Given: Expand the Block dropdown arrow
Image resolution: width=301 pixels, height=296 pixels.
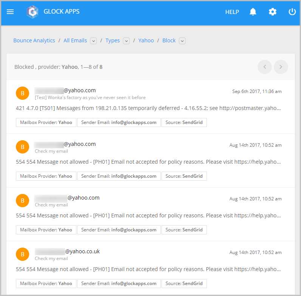Looking at the screenshot, I should 182,41.
